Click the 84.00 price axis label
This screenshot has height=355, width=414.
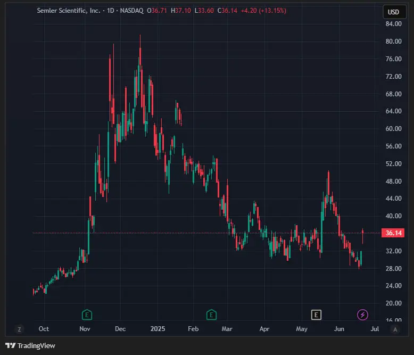pos(393,24)
